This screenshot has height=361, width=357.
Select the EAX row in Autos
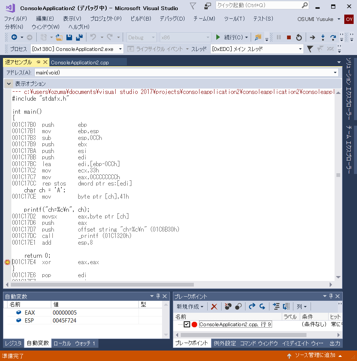[x=85, y=312]
